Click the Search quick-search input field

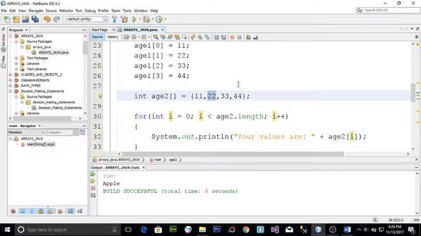tap(391, 10)
